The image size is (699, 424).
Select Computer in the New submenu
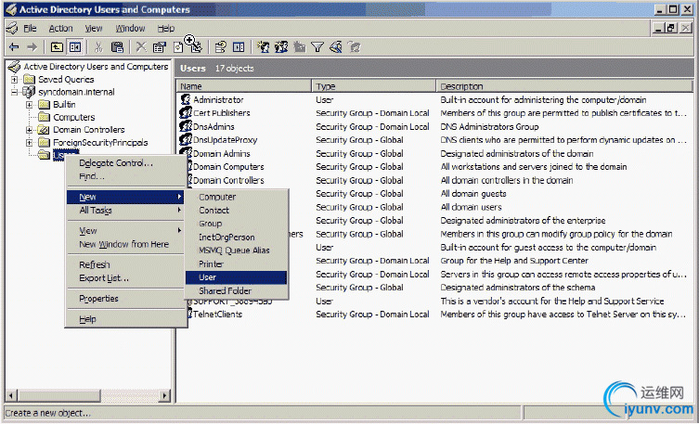[x=237, y=197]
